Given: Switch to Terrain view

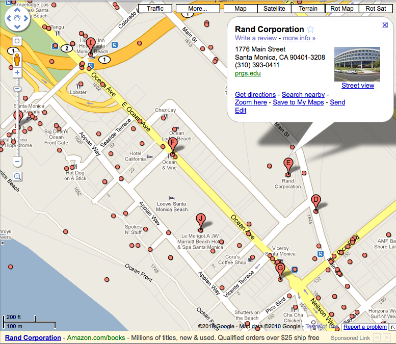Looking at the screenshot, I should pyautogui.click(x=309, y=9).
